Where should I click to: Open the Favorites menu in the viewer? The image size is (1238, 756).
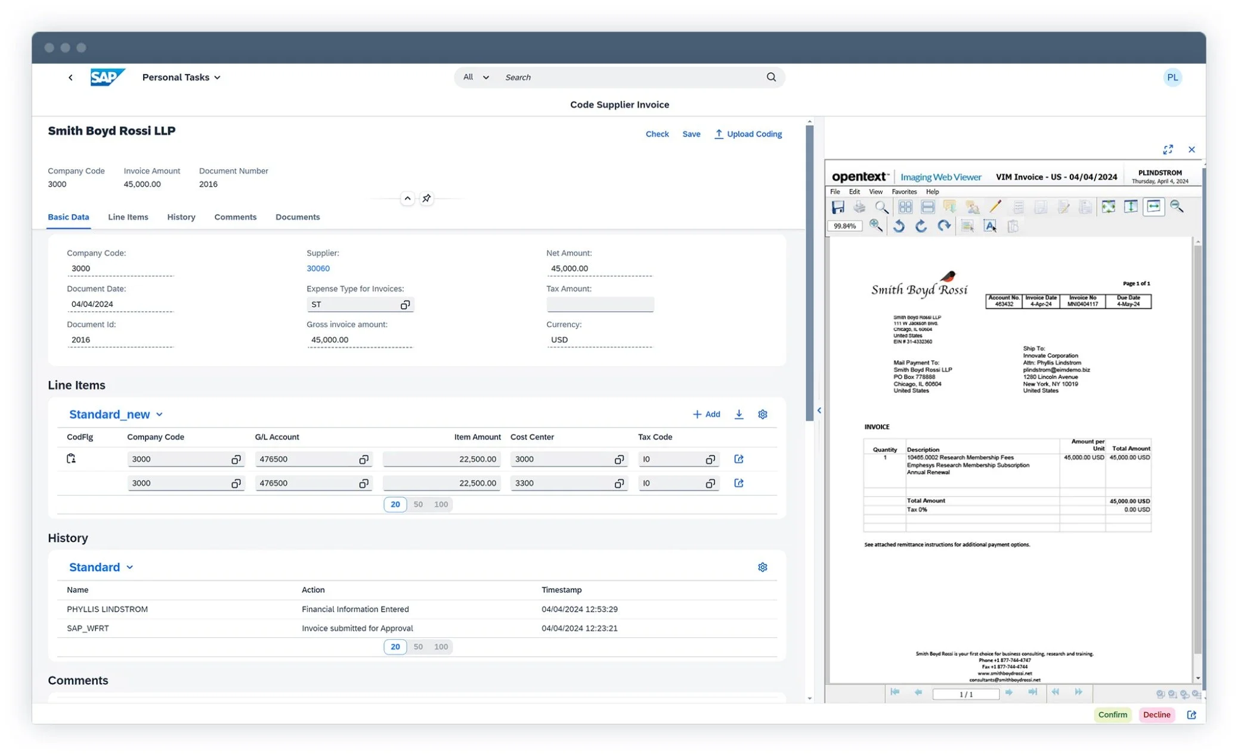point(904,192)
